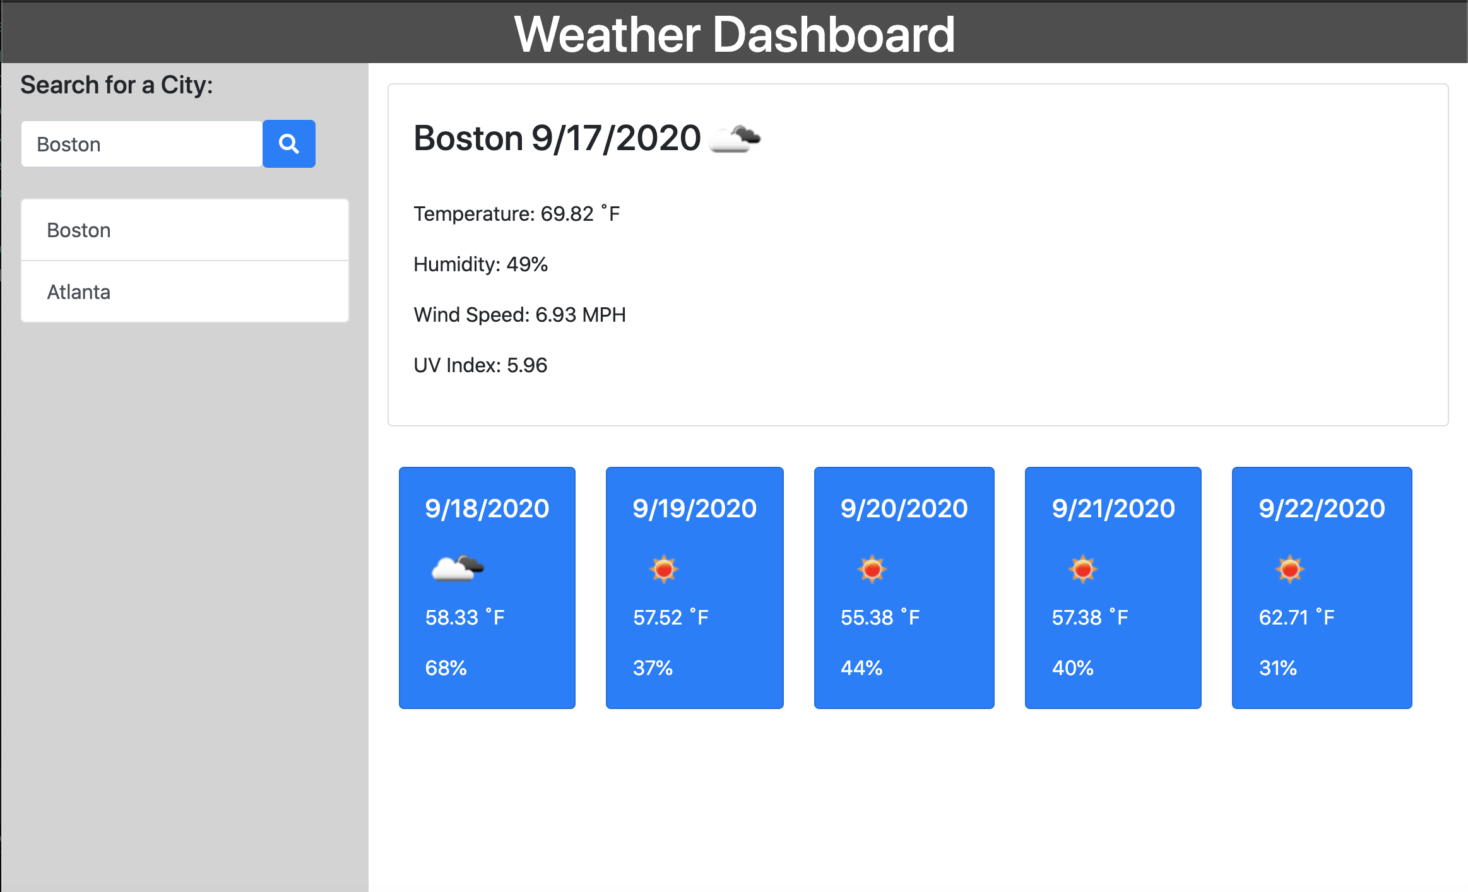Click the blue magnifying glass search button
Image resolution: width=1468 pixels, height=892 pixels.
coord(288,144)
